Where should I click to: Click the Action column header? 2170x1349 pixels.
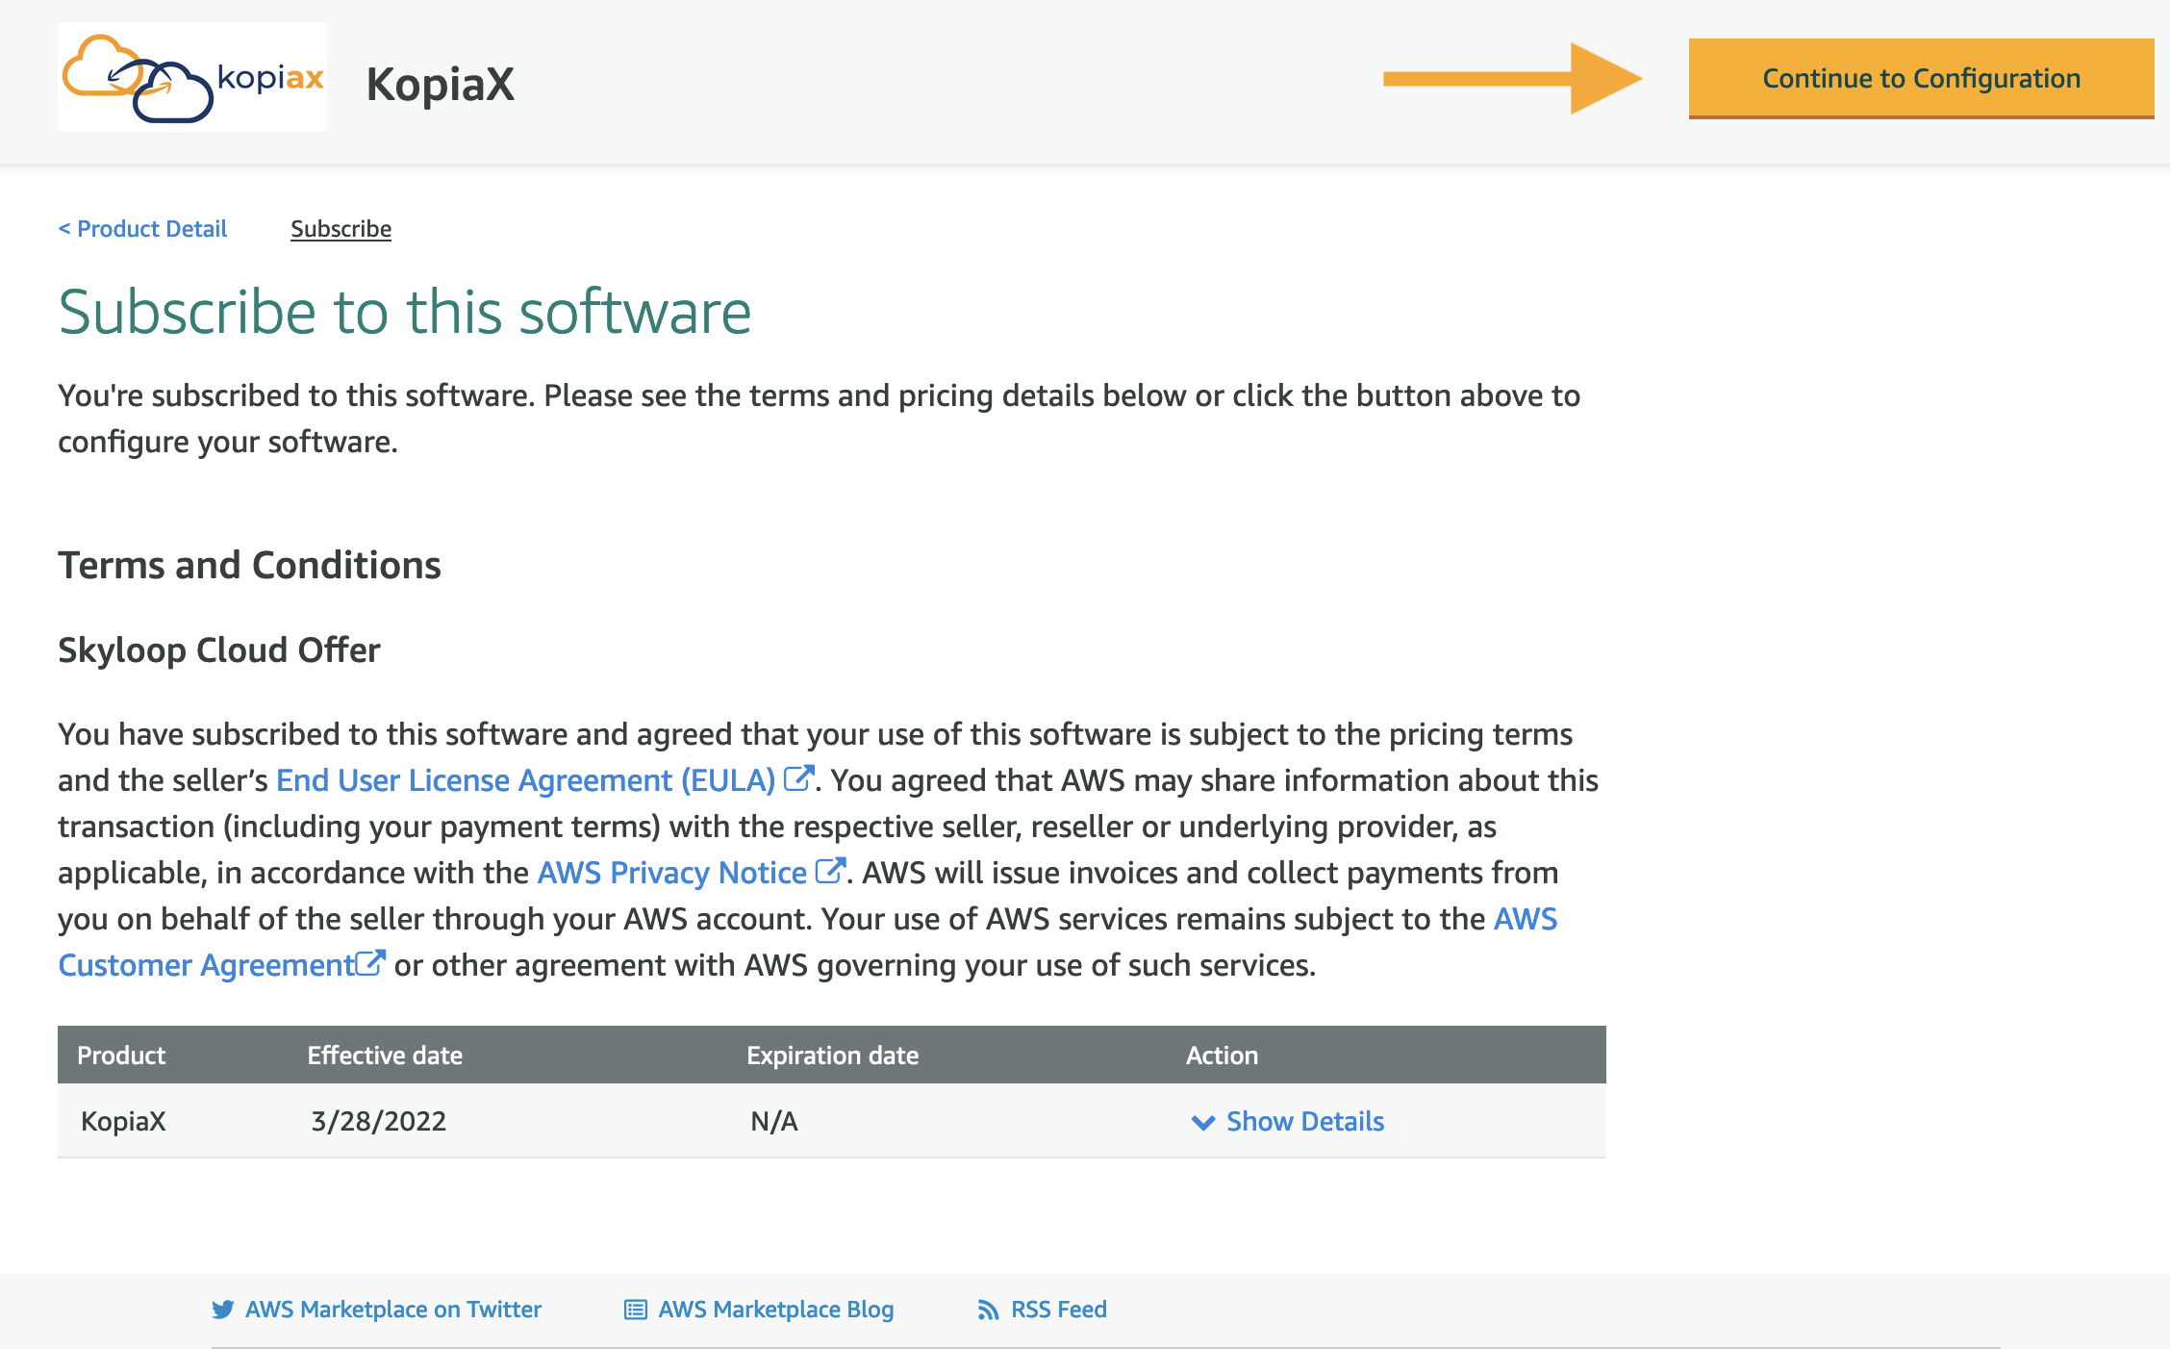pyautogui.click(x=1222, y=1056)
